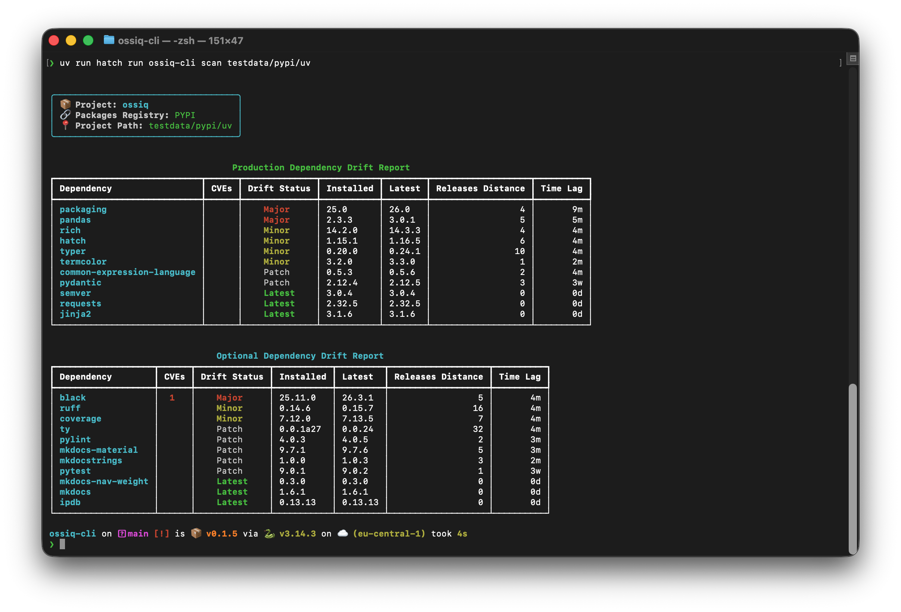901x612 pixels.
Task: Click the CVE count 1 for black
Action: pos(172,397)
